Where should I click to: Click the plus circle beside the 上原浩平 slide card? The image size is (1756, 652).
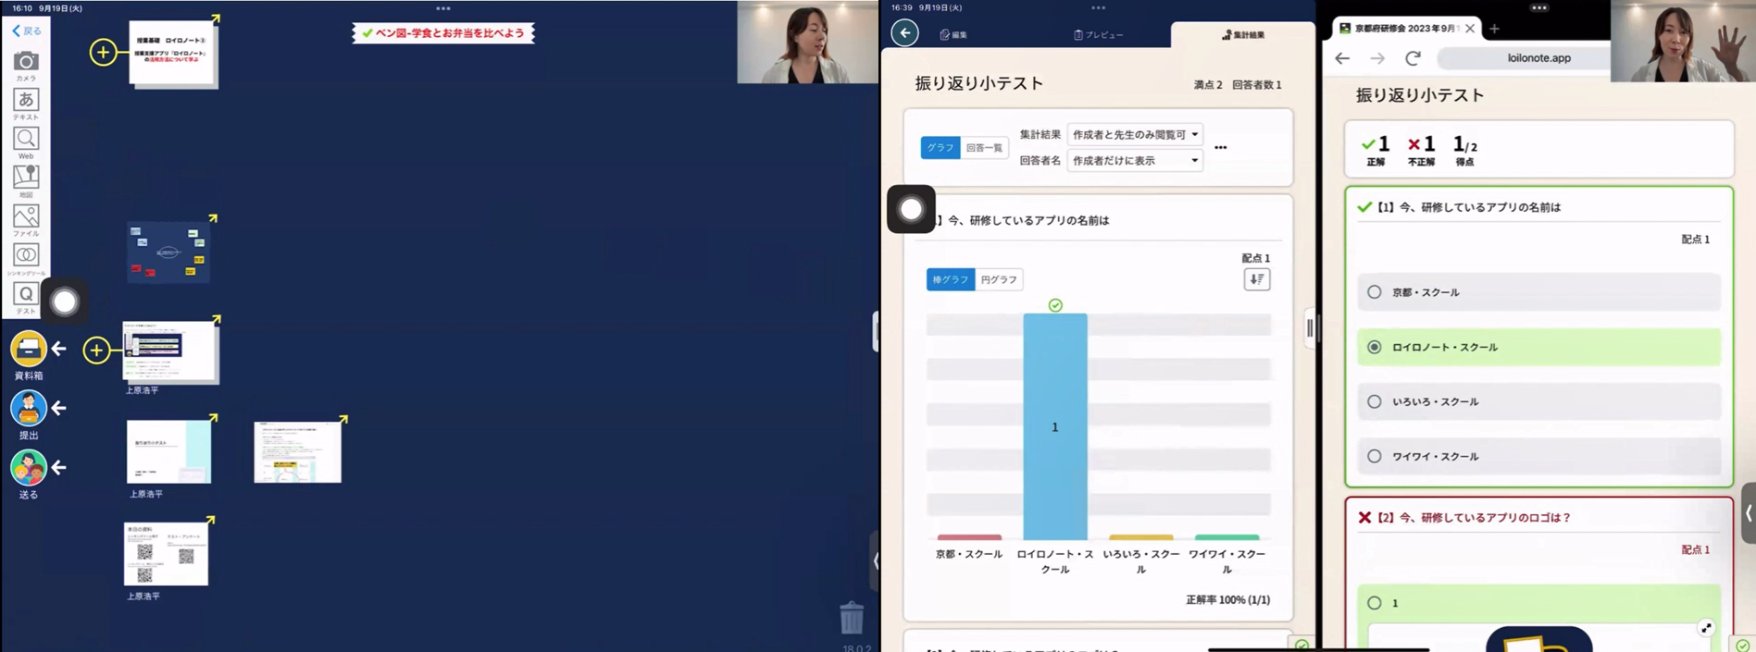coord(96,350)
